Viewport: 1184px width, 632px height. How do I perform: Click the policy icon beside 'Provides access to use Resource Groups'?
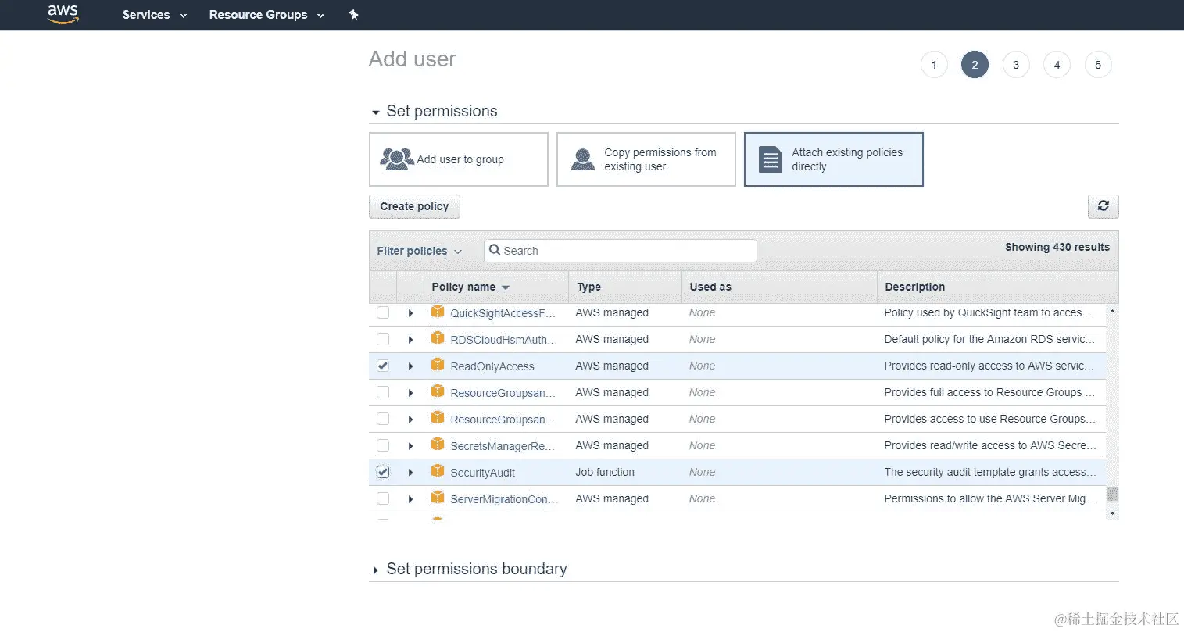(438, 418)
